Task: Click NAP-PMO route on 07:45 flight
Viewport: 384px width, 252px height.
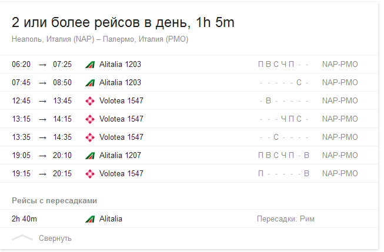Action: 340,83
